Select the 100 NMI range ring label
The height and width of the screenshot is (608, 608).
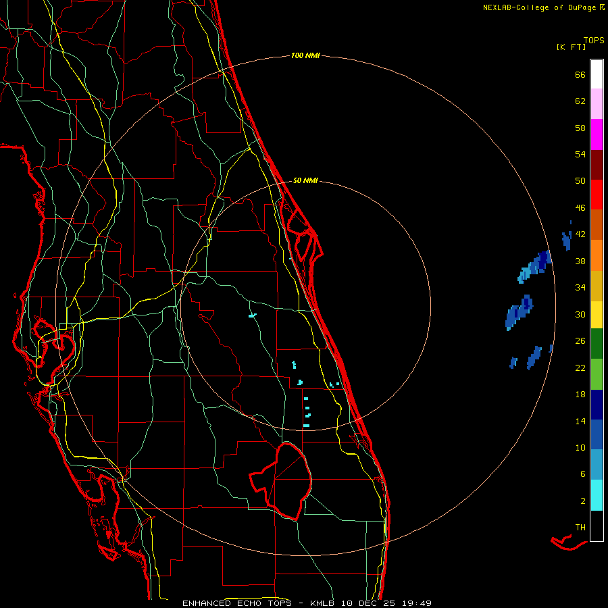tap(305, 55)
